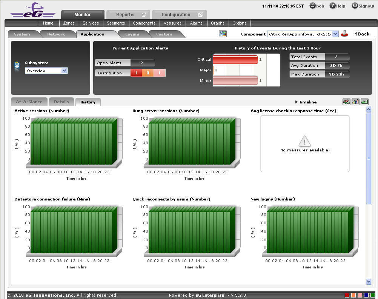Viewport: 378px width, 299px height.
Task: Click the Reporter new window icon
Action: [x=144, y=14]
